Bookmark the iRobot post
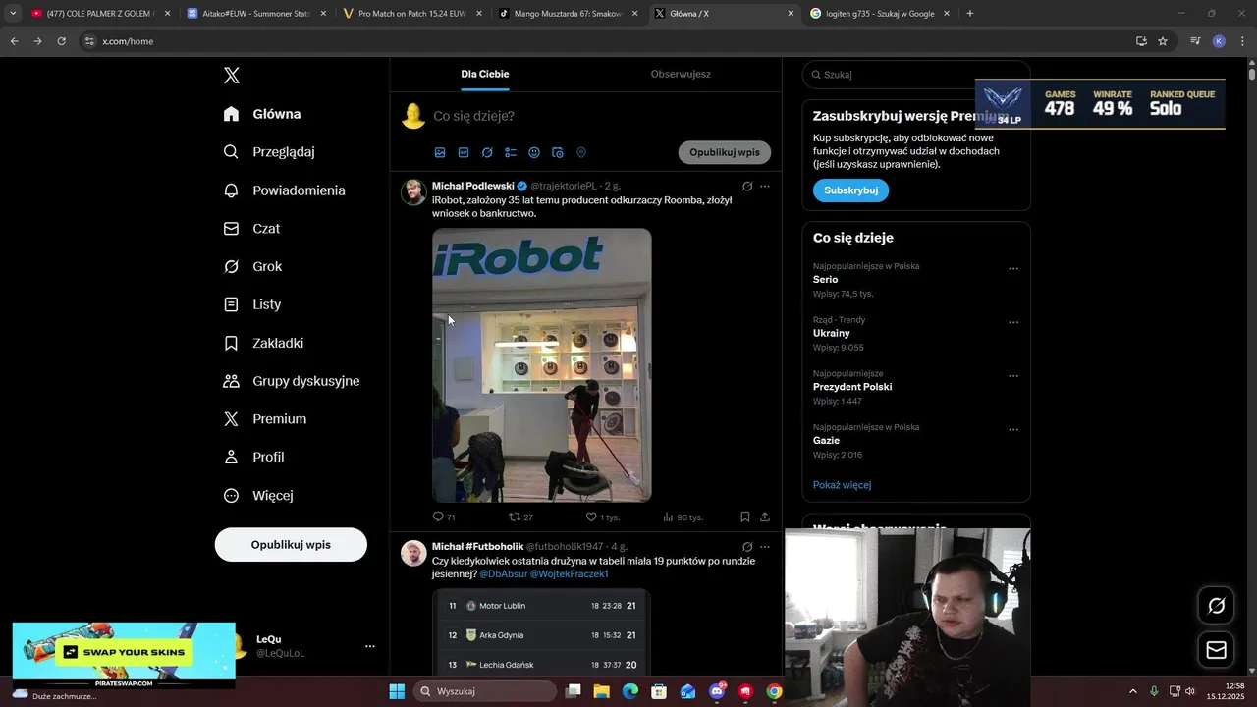The image size is (1257, 707). [745, 517]
